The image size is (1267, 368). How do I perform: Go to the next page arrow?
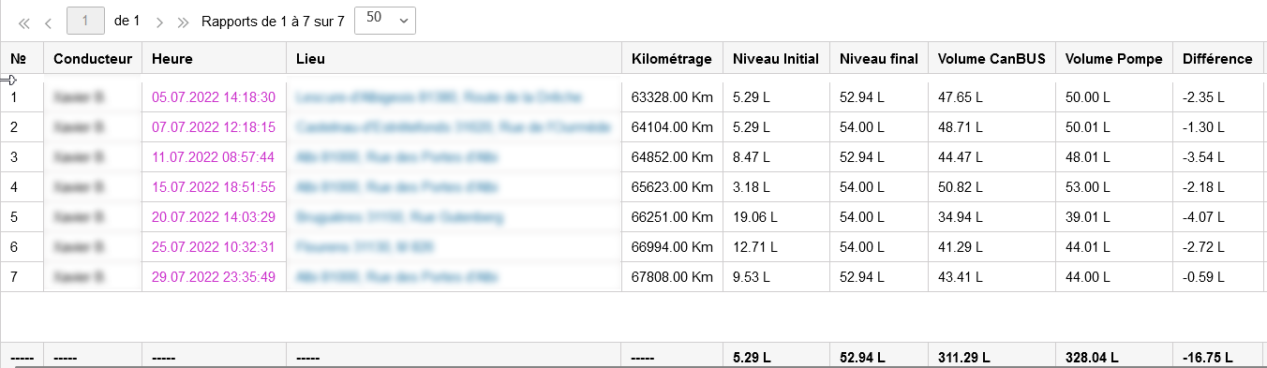[160, 21]
